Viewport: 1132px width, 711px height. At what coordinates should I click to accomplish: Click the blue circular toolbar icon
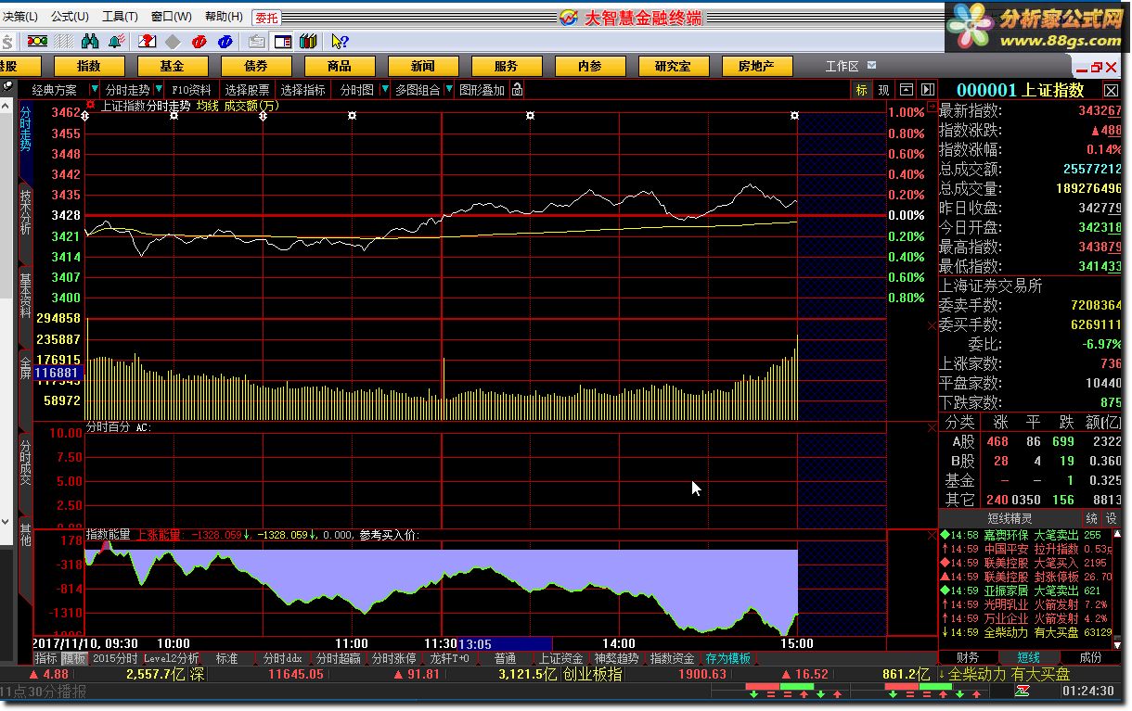coord(225,41)
